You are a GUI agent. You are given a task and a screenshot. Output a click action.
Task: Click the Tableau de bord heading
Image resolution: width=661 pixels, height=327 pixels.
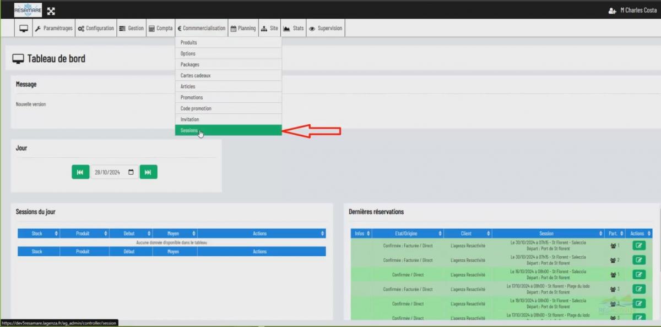(56, 58)
